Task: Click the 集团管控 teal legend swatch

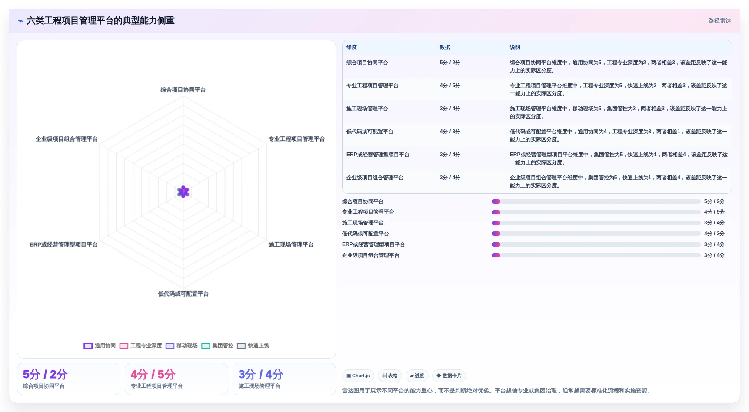Action: 205,346
